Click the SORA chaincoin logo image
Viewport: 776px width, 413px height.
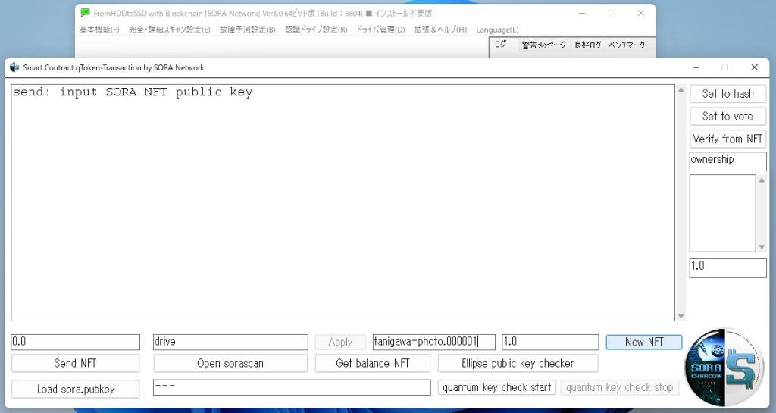pyautogui.click(x=724, y=367)
